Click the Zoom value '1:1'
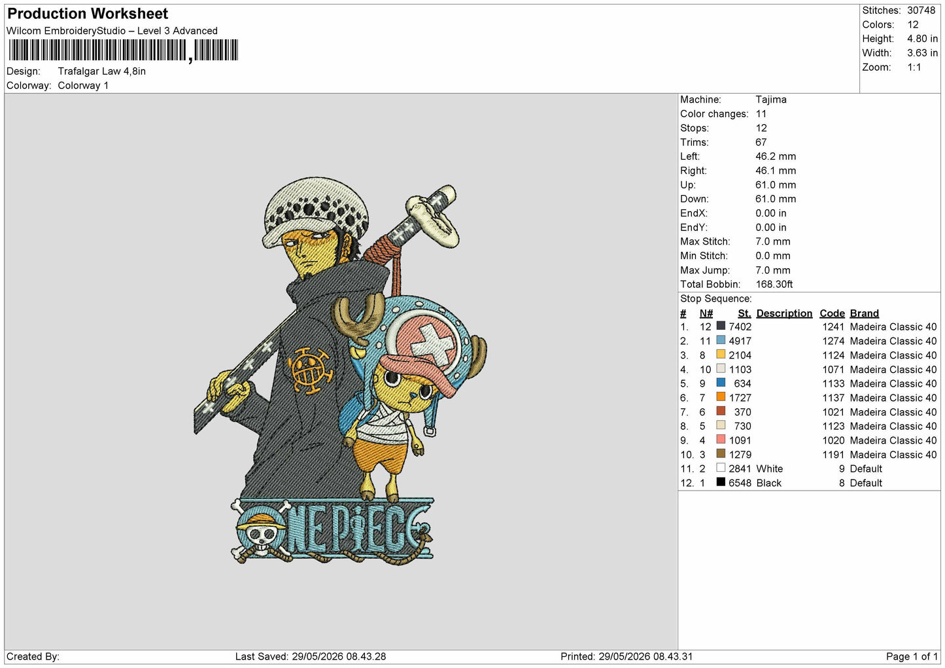Image resolution: width=945 pixels, height=668 pixels. coord(914,67)
